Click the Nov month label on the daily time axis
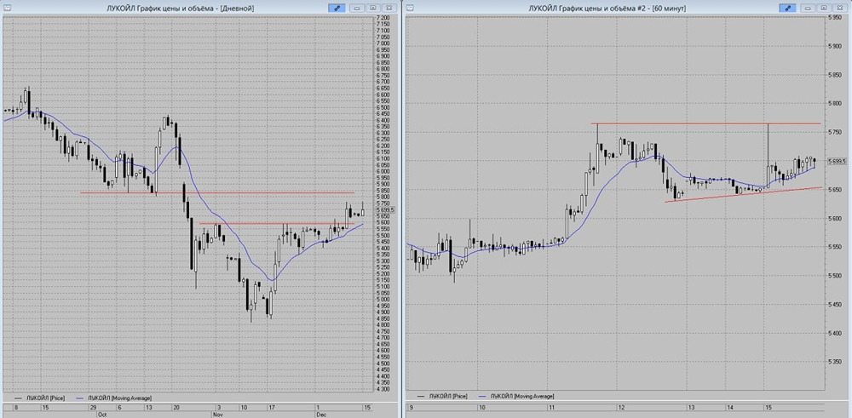852x418 pixels. coord(218,414)
